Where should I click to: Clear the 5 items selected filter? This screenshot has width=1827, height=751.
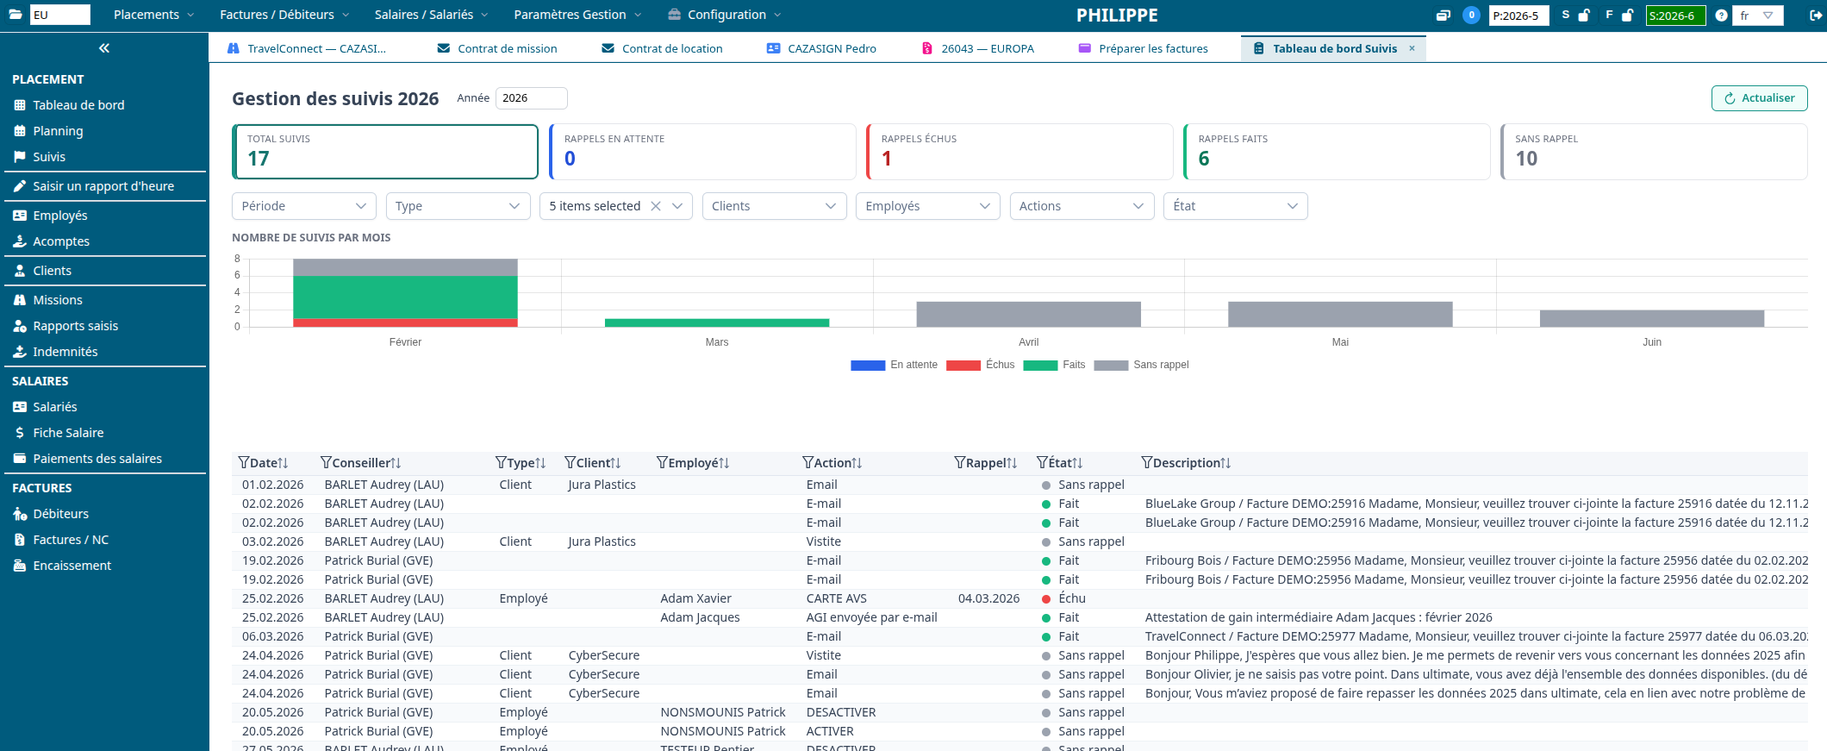(656, 206)
